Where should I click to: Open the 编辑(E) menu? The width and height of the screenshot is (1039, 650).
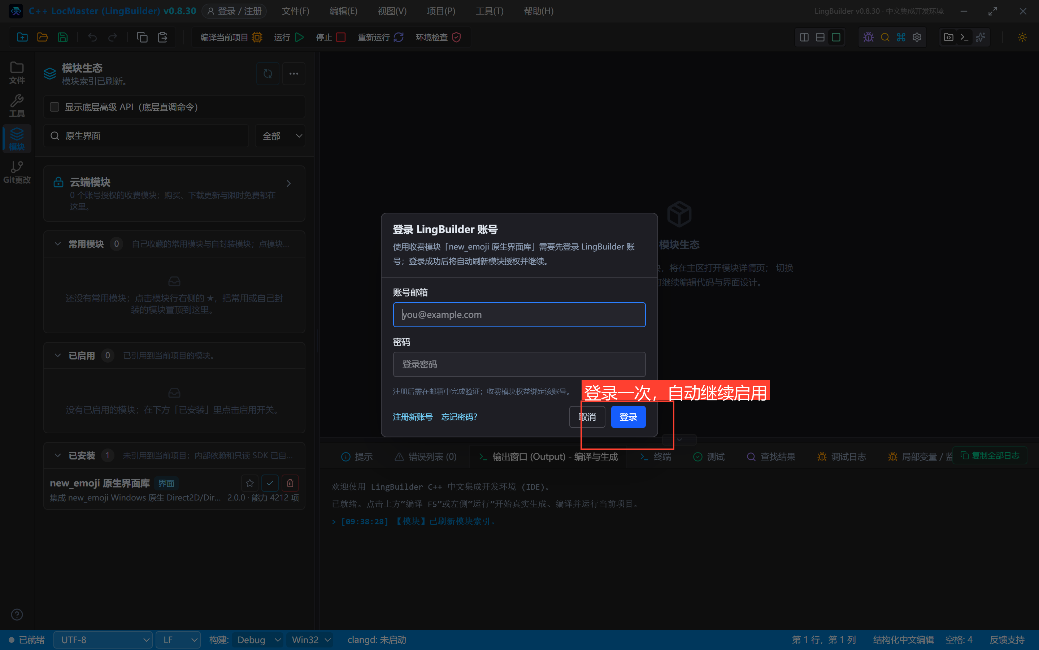click(x=343, y=11)
